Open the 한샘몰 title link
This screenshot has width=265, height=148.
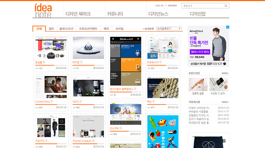click(x=39, y=62)
